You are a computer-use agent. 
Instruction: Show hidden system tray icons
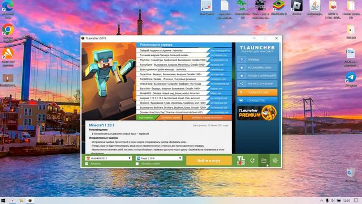(x=321, y=201)
